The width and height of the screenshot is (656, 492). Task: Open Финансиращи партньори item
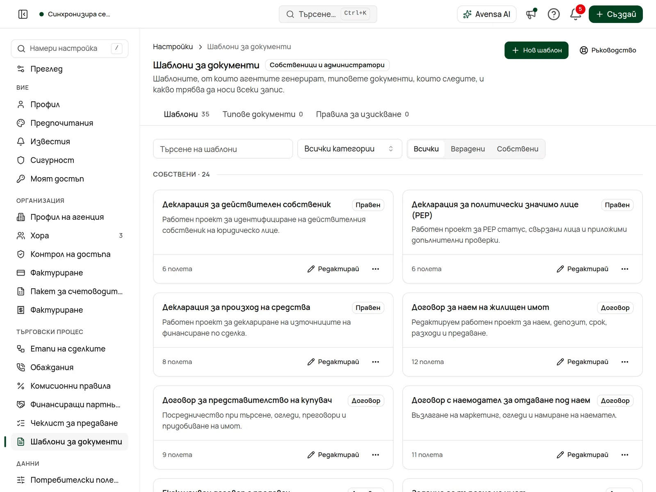[x=70, y=404]
